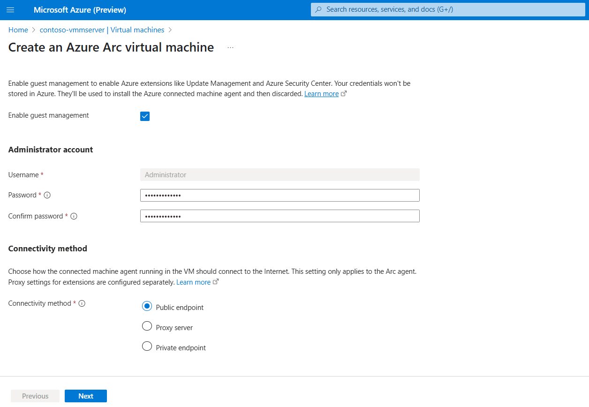Viewport: 589px width, 407px height.
Task: Click the info icon beside Confirm password
Action: pos(74,216)
